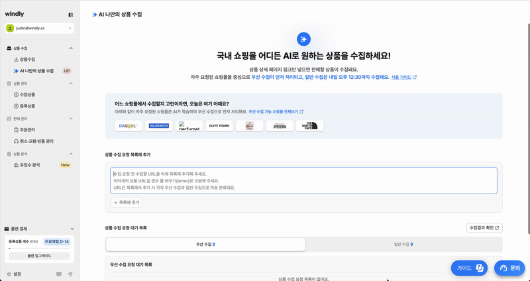Collapse the 판매 관리 sidebar section
This screenshot has height=281, width=530.
(71, 119)
